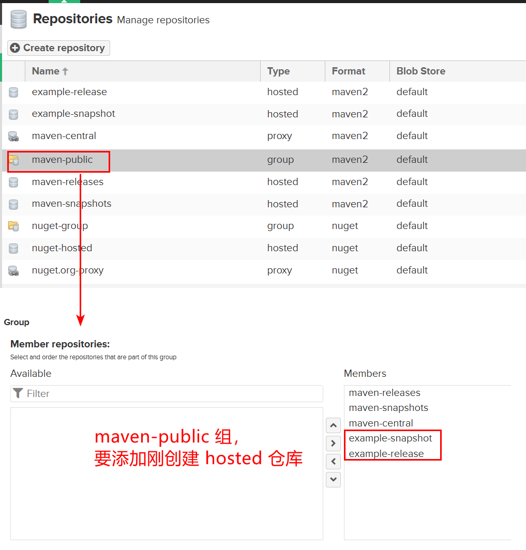Image resolution: width=526 pixels, height=550 pixels.
Task: Click the maven-central proxy repository icon
Action: [x=13, y=136]
